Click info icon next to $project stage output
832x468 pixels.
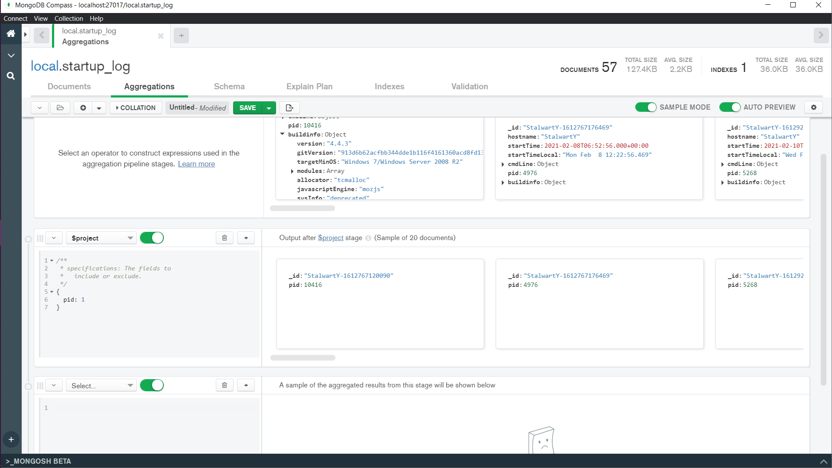pos(368,238)
